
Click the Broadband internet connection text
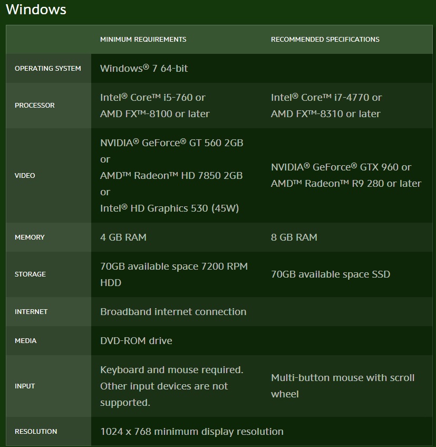tap(173, 312)
